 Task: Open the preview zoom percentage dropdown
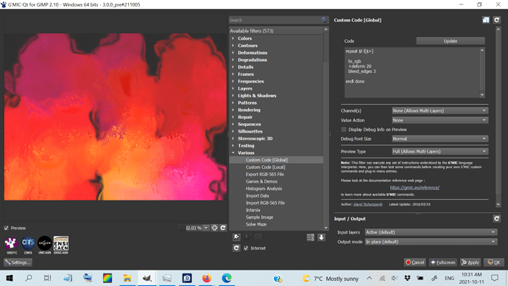click(205, 228)
